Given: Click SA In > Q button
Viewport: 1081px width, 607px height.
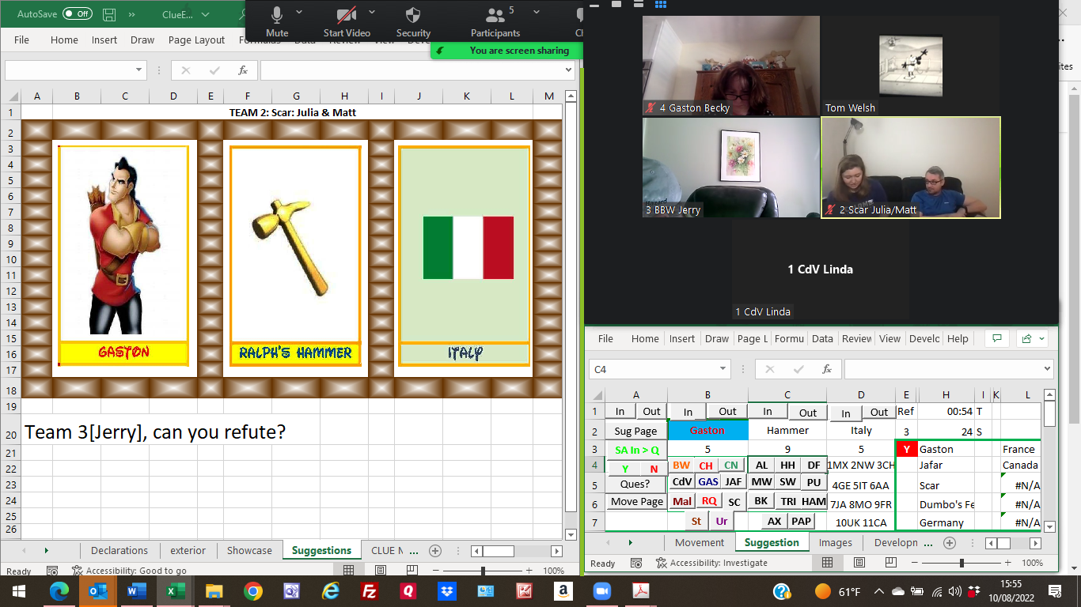Looking at the screenshot, I should 636,450.
